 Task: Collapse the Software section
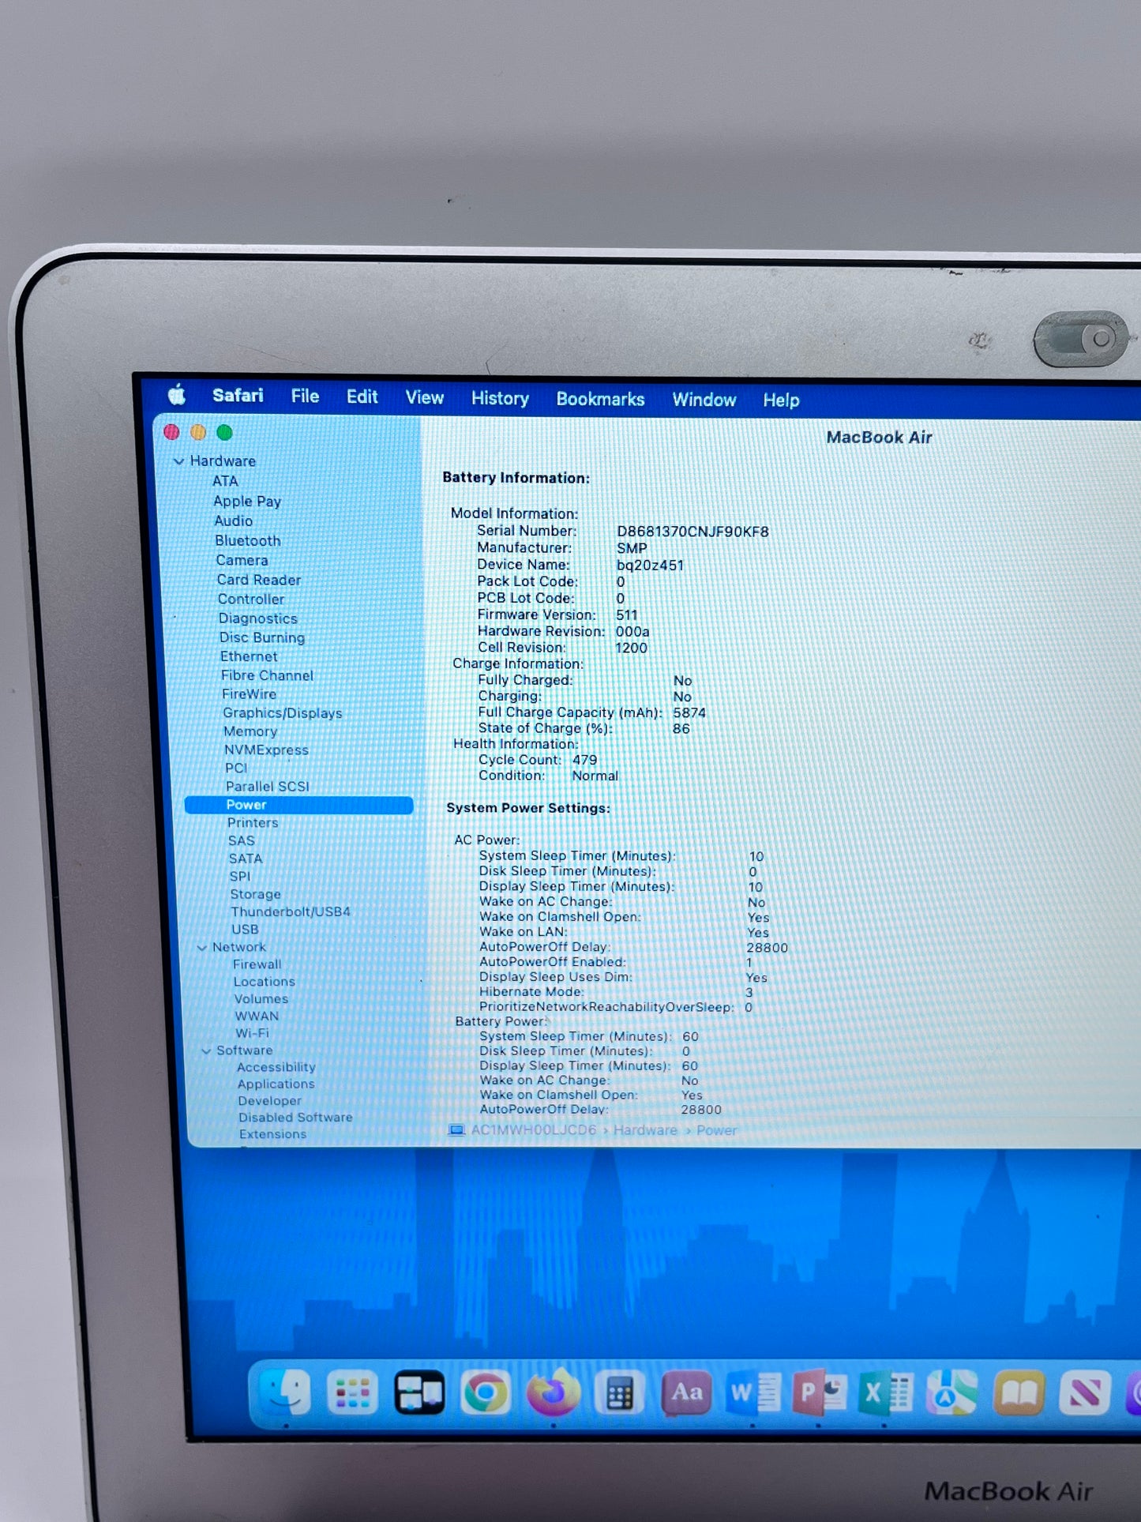[x=206, y=1051]
